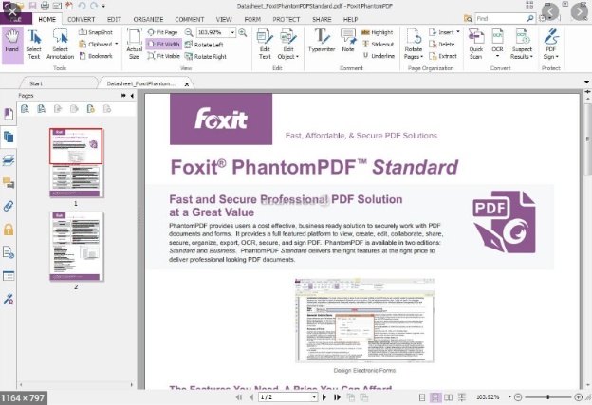Open the FILE menu
The height and width of the screenshot is (405, 592).
pos(16,19)
